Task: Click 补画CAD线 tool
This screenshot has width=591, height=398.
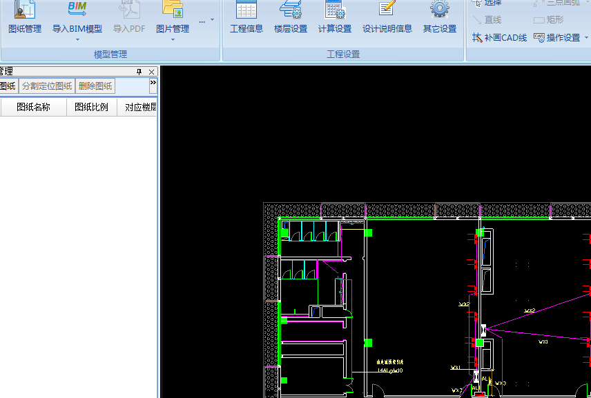Action: coord(499,38)
